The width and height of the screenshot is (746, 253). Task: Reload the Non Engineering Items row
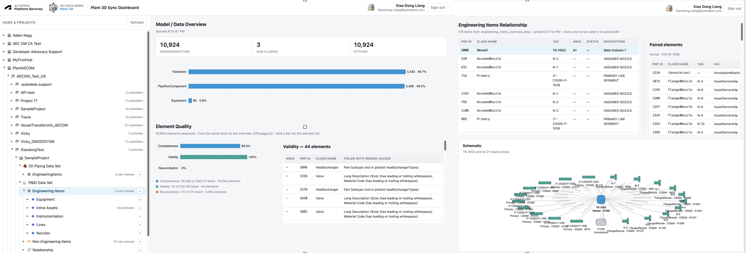[x=140, y=242]
